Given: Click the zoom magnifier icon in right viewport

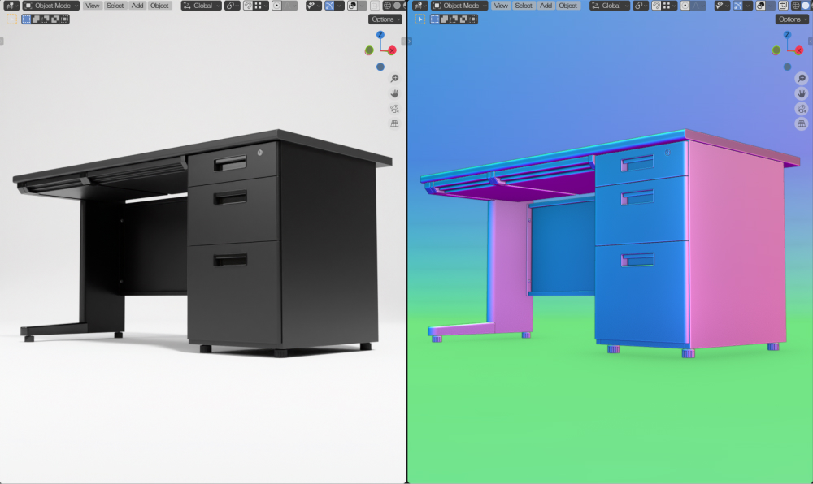Looking at the screenshot, I should (801, 78).
